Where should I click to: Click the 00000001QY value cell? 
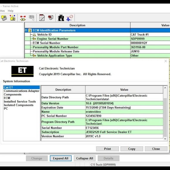[150, 43]
